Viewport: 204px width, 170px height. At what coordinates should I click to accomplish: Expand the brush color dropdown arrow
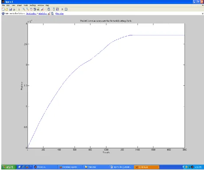coord(45,9)
